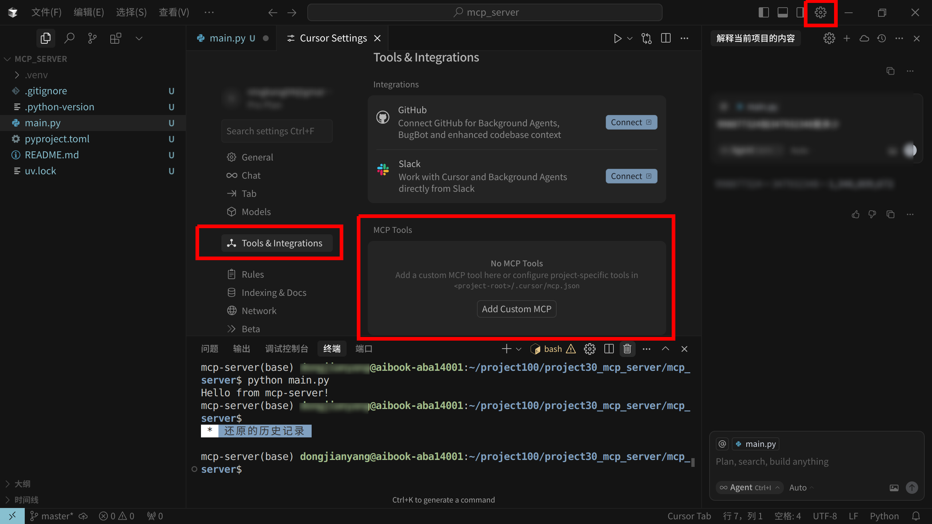Create a new terminal with plus

(506, 349)
